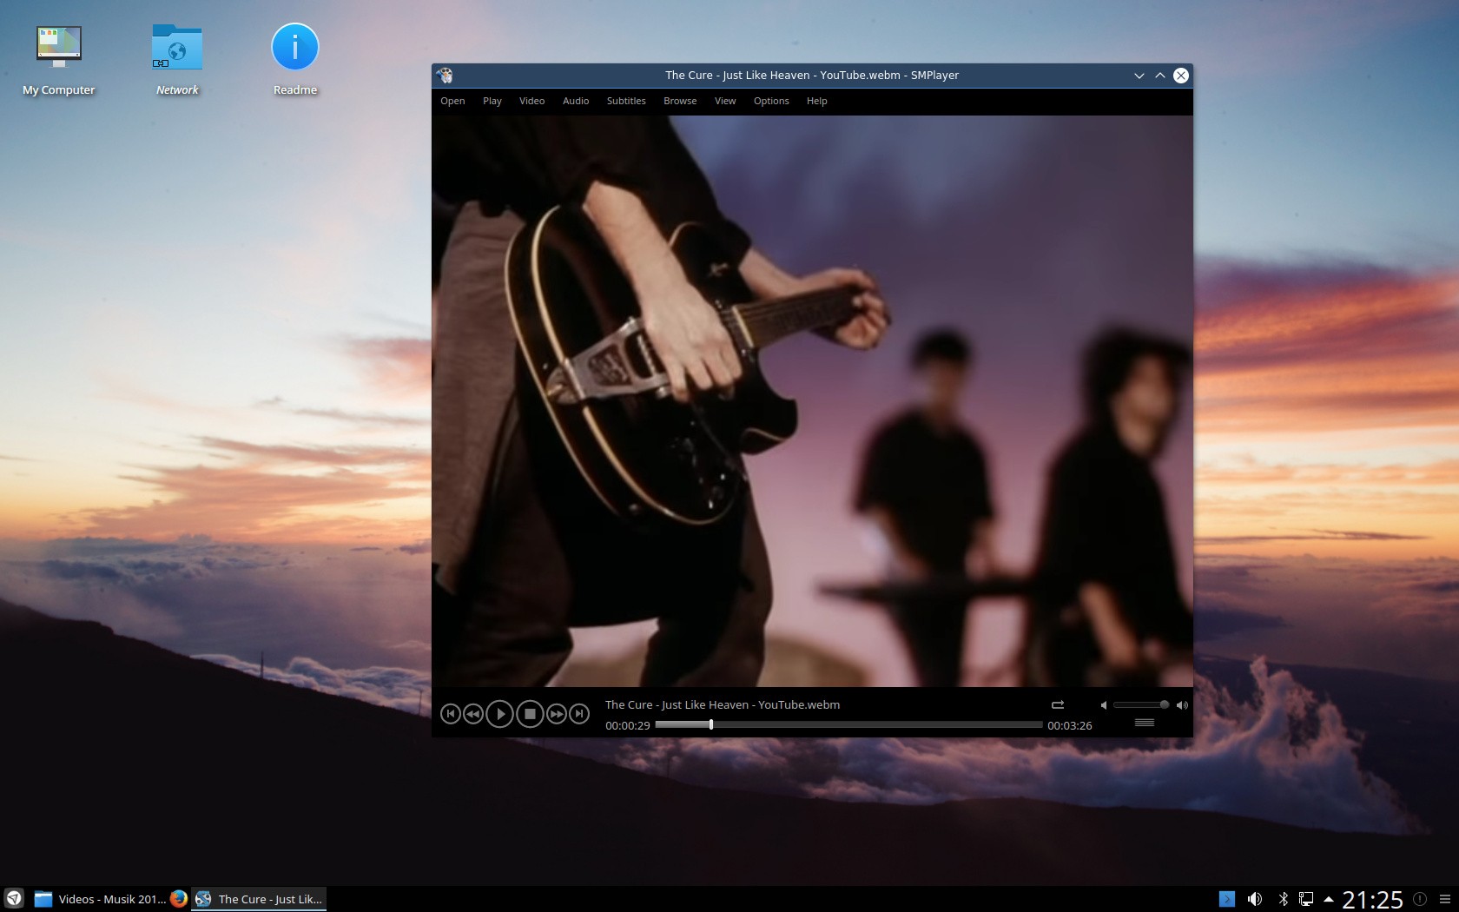Click the Rewind button
The image size is (1459, 912).
click(472, 714)
